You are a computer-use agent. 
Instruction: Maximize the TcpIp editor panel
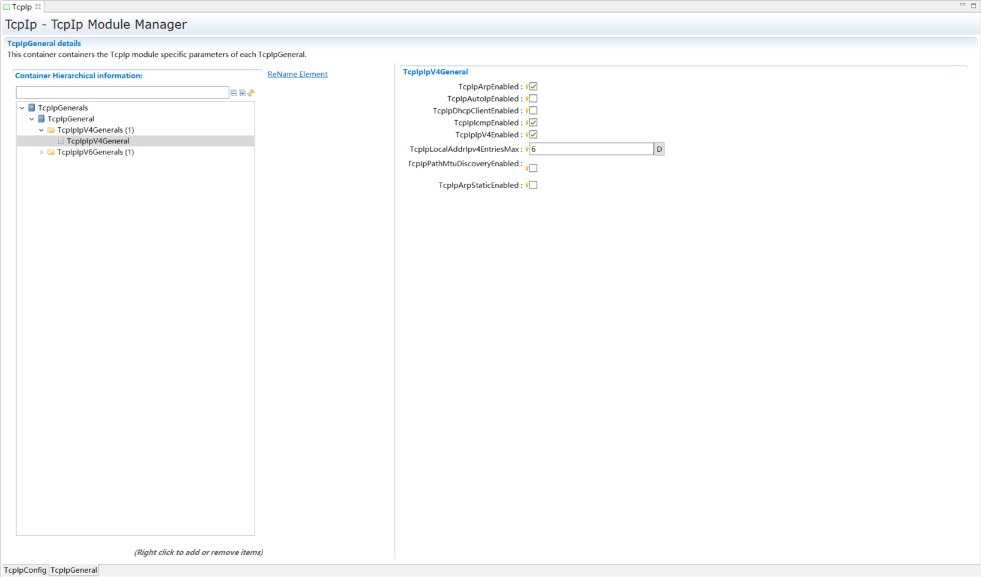point(973,5)
